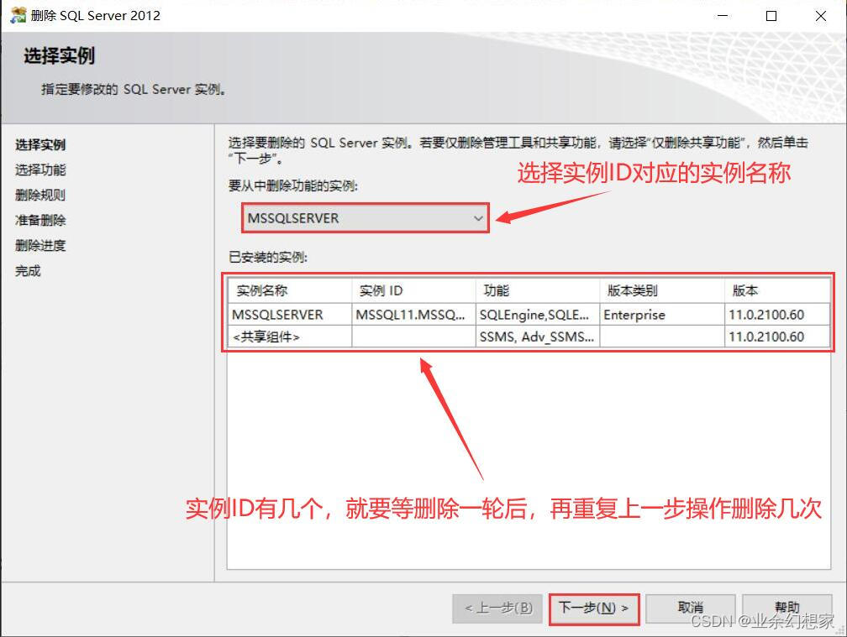Image resolution: width=847 pixels, height=637 pixels.
Task: Click the 取消 button to cancel removal
Action: tap(690, 608)
